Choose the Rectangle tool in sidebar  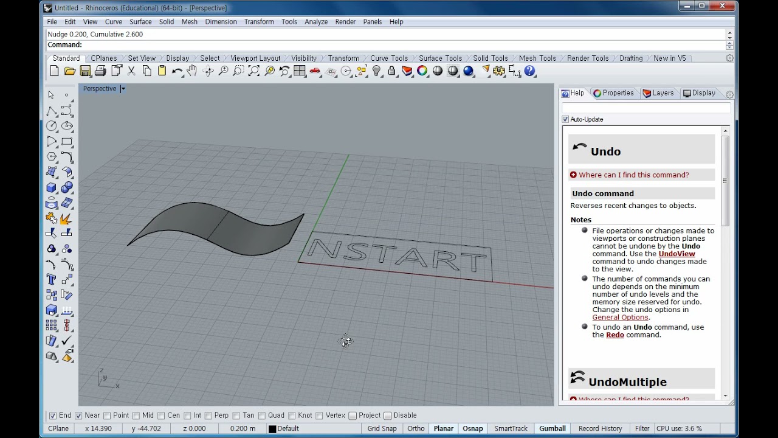[67, 141]
